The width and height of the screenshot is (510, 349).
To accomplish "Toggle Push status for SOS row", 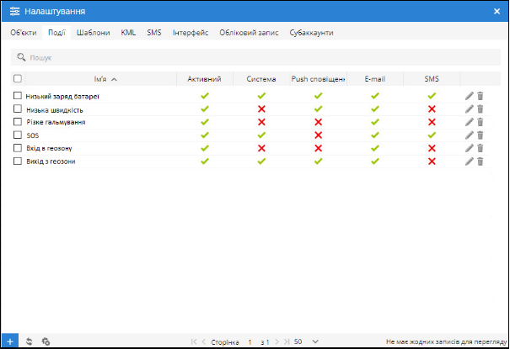I will [318, 135].
